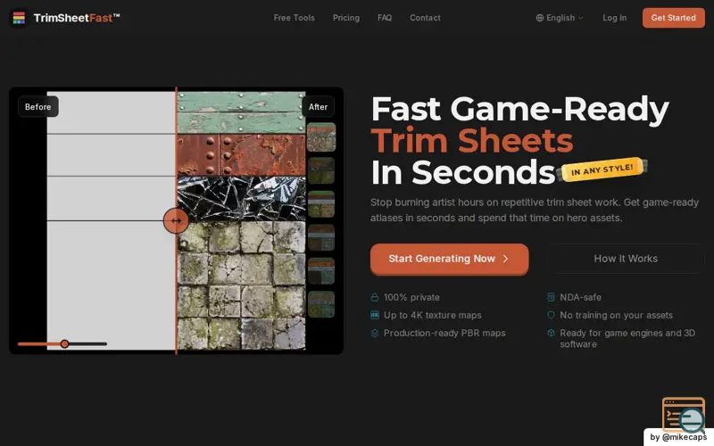
Task: Click the cube icon beside game engines
Action: [x=551, y=333]
